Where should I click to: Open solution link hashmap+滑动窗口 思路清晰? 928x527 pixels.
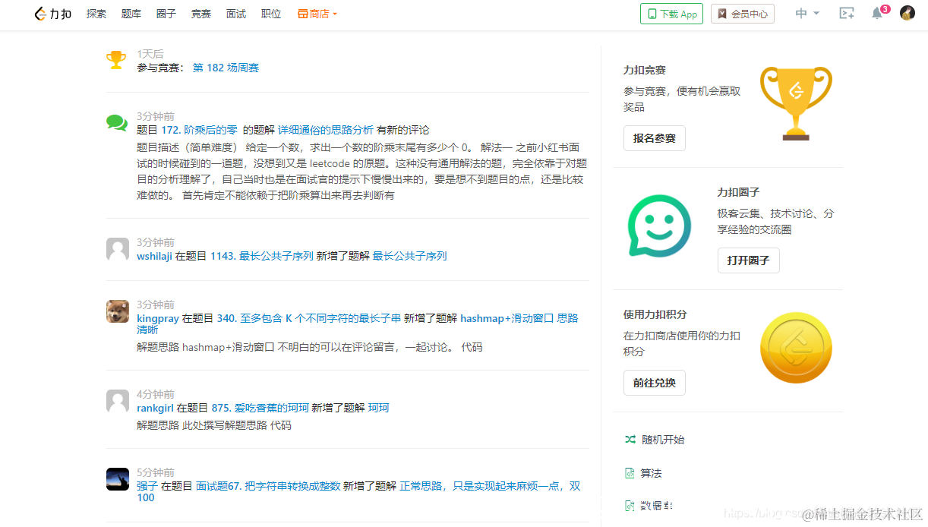[x=357, y=323]
